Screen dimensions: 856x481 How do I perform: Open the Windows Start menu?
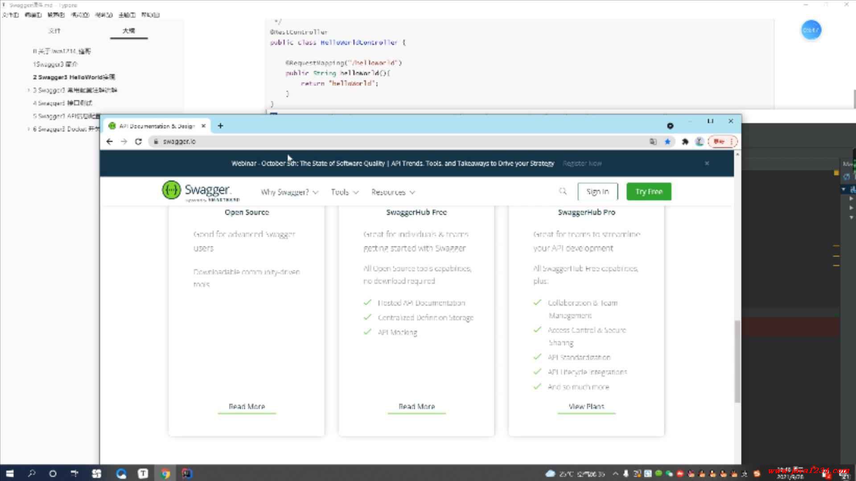click(10, 473)
